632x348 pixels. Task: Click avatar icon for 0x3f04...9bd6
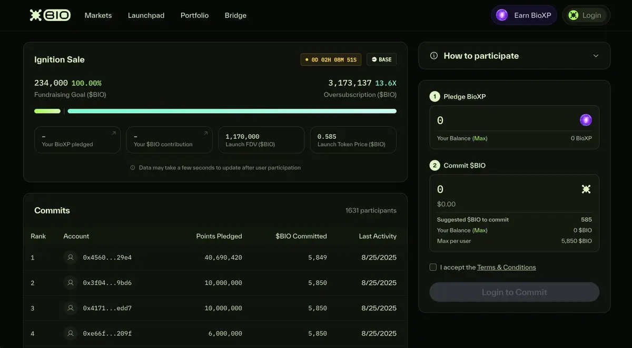[x=70, y=282]
